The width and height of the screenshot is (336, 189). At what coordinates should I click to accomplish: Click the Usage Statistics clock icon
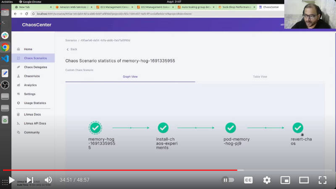(18, 103)
